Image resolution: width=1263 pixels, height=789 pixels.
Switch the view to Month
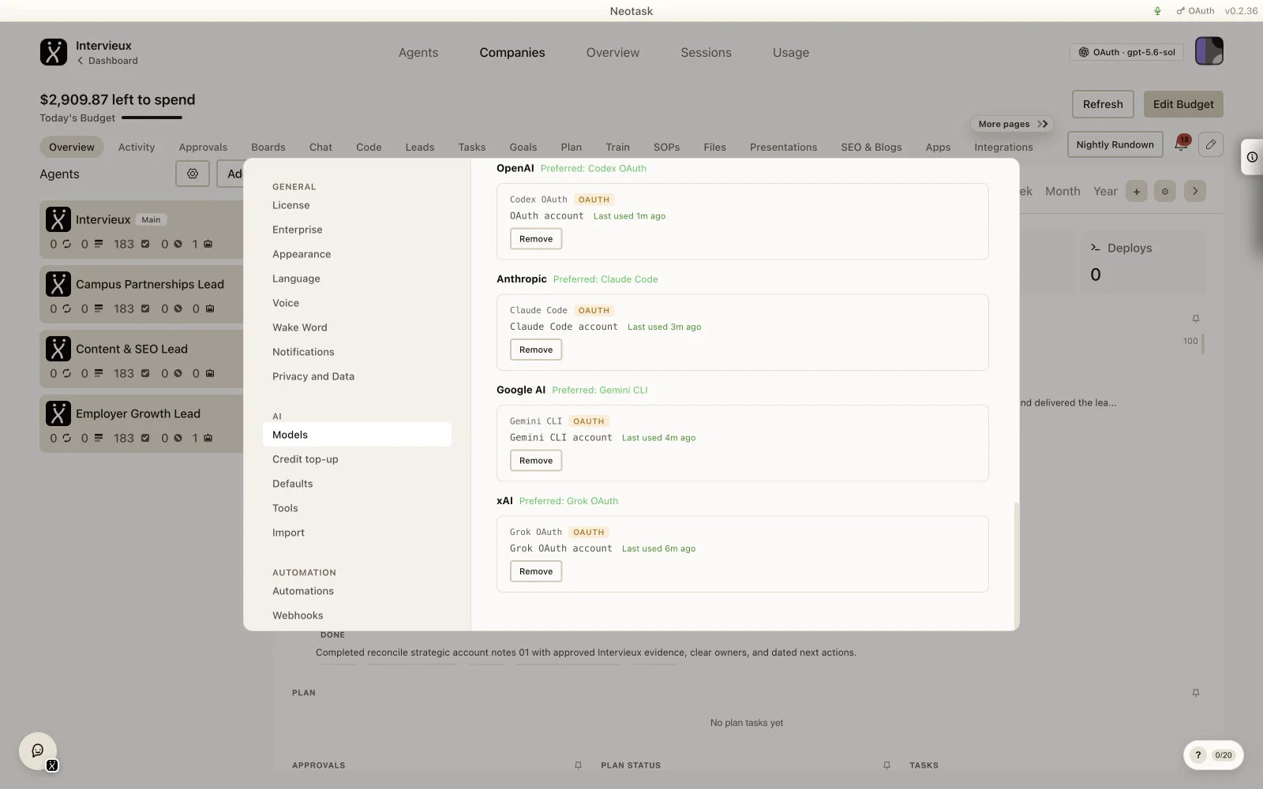[1062, 191]
